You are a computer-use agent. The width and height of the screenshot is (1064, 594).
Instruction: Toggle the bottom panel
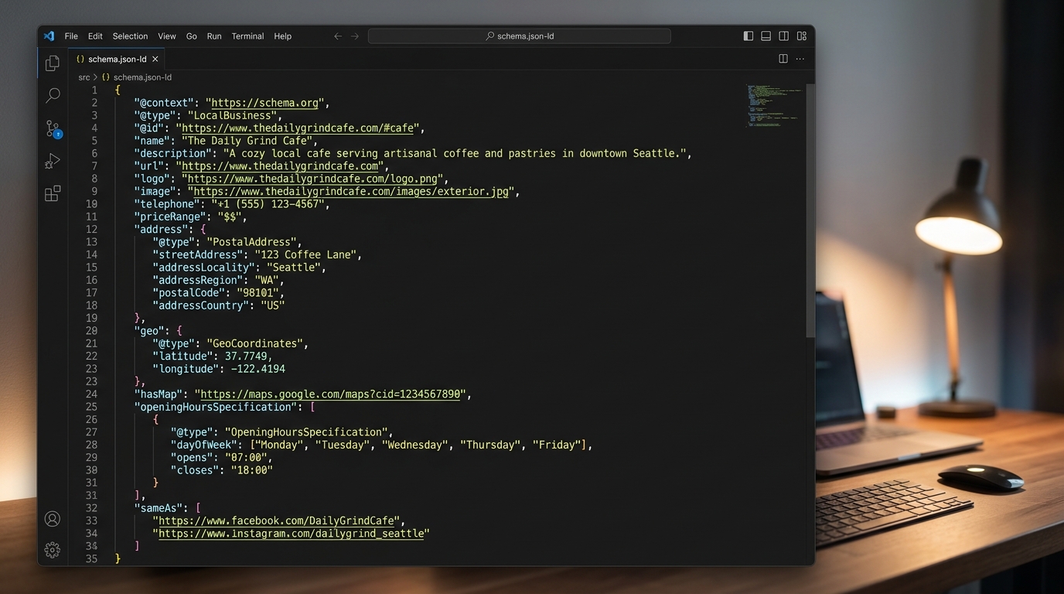(x=766, y=36)
